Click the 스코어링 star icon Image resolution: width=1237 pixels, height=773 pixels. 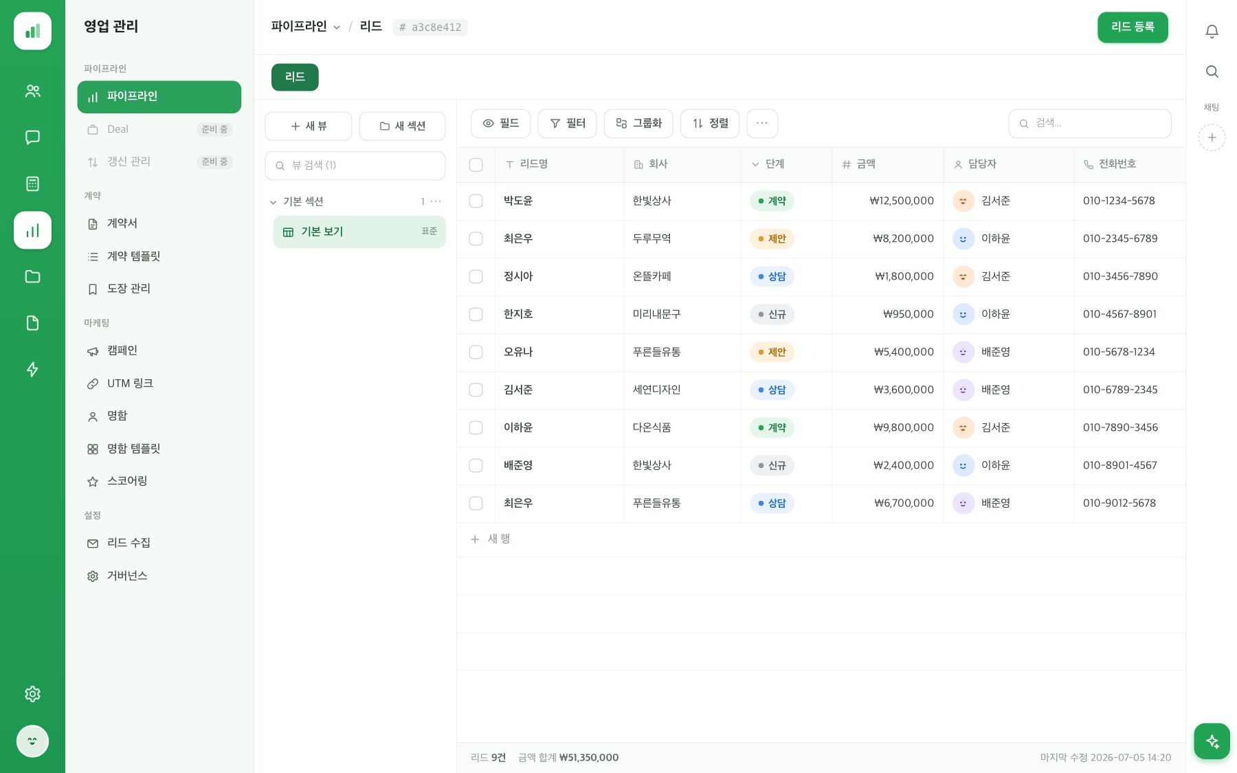(x=93, y=482)
